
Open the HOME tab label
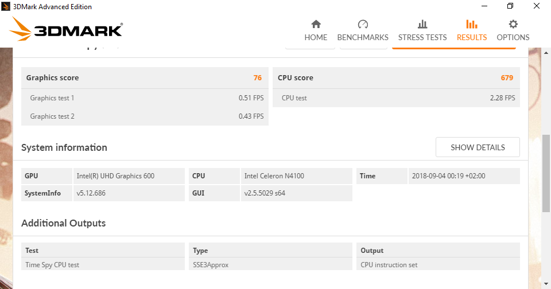[316, 37]
